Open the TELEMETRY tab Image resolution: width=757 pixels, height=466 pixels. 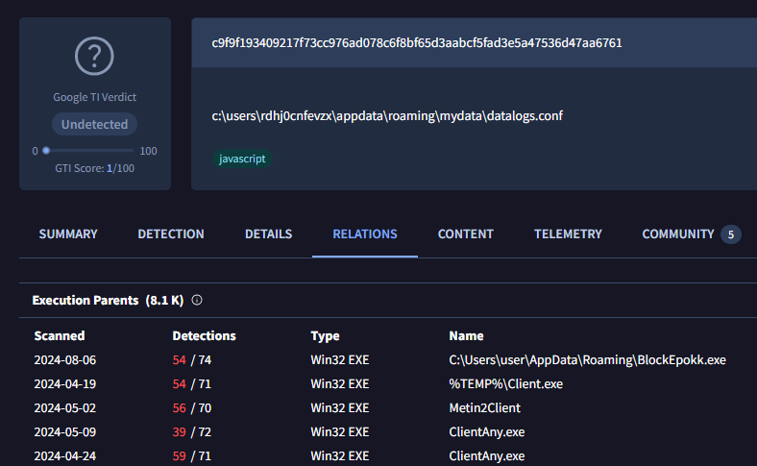point(568,234)
